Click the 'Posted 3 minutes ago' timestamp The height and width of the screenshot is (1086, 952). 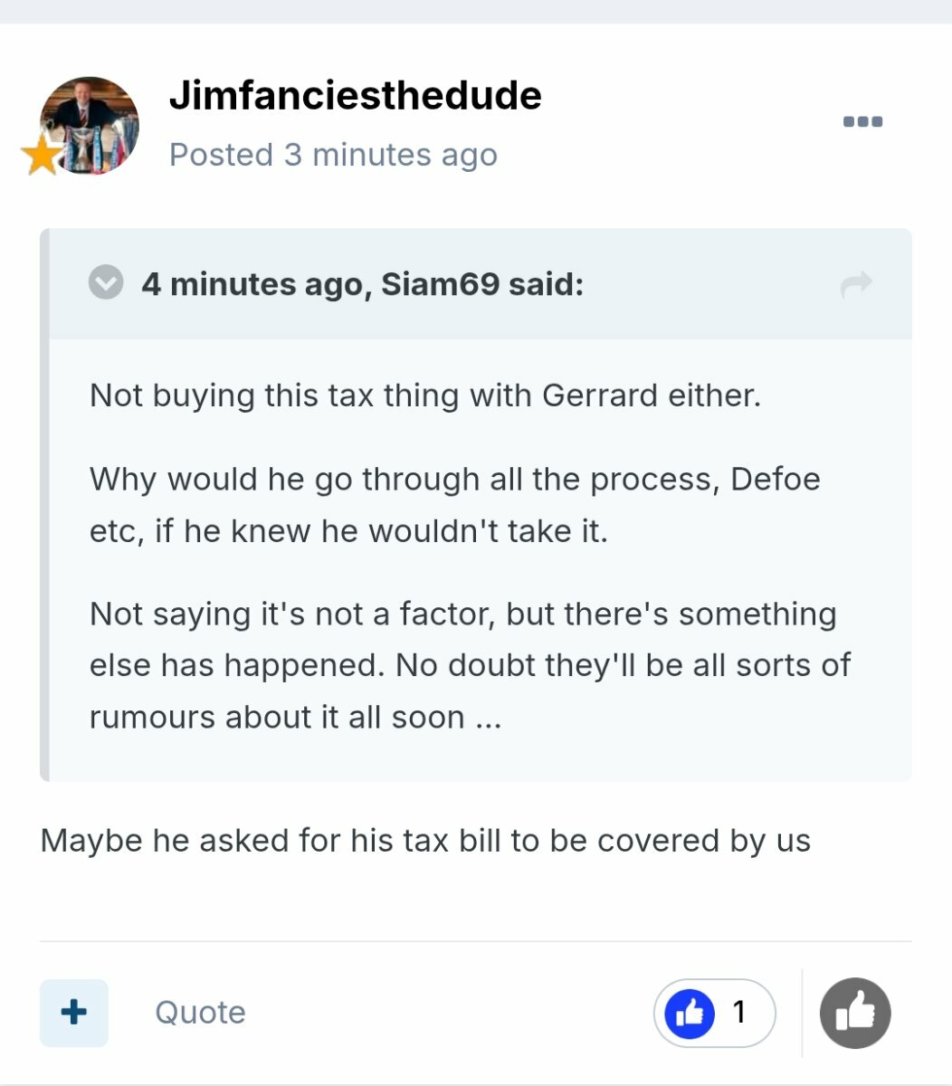(333, 155)
